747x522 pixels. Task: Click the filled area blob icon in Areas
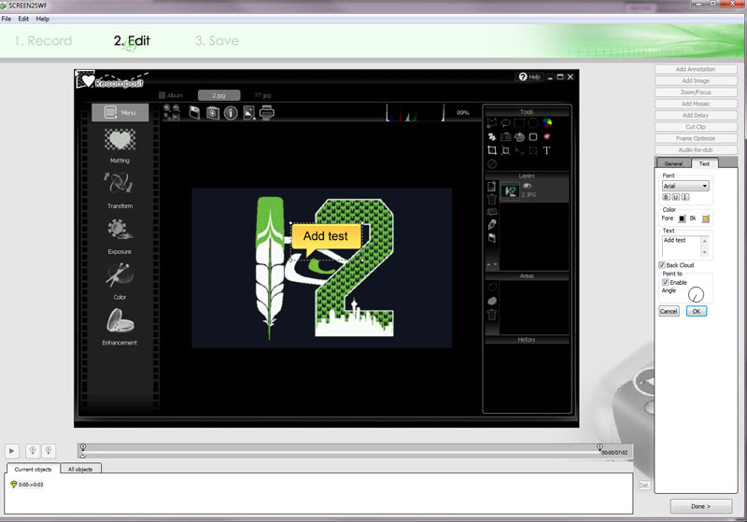tap(492, 301)
